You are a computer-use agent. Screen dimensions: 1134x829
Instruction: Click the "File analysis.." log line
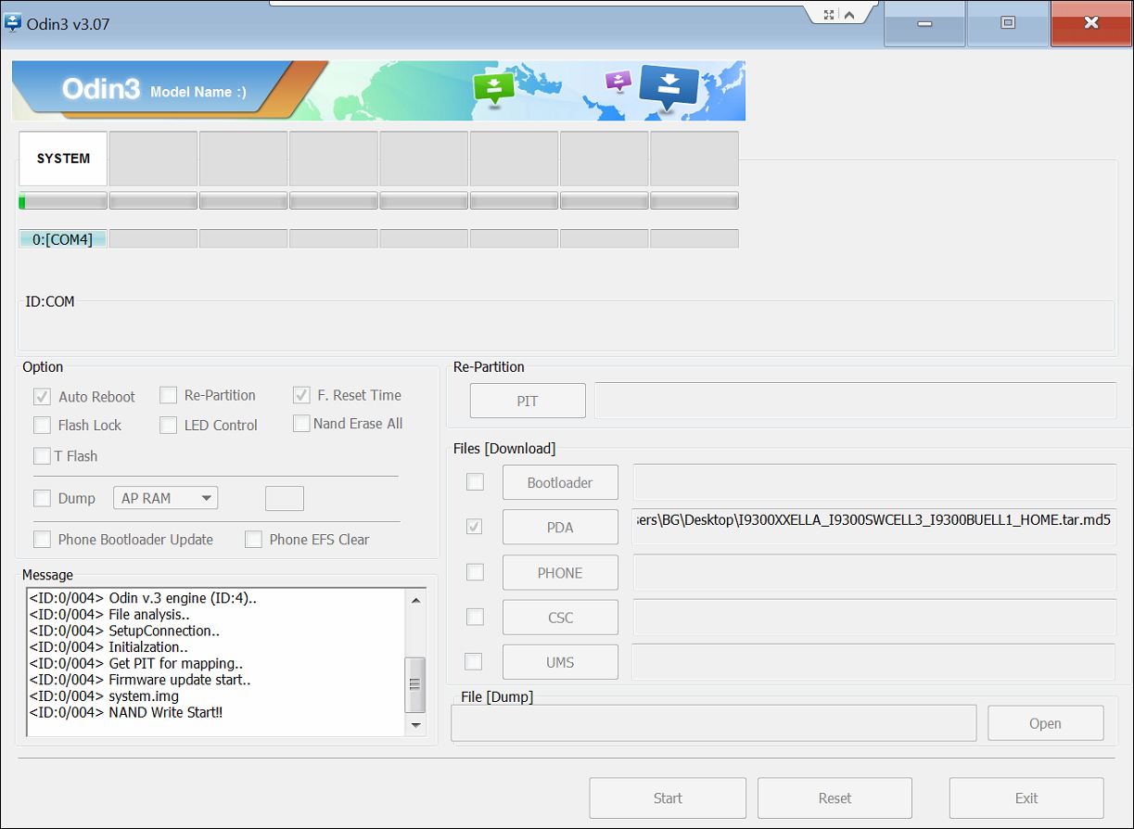(x=109, y=614)
